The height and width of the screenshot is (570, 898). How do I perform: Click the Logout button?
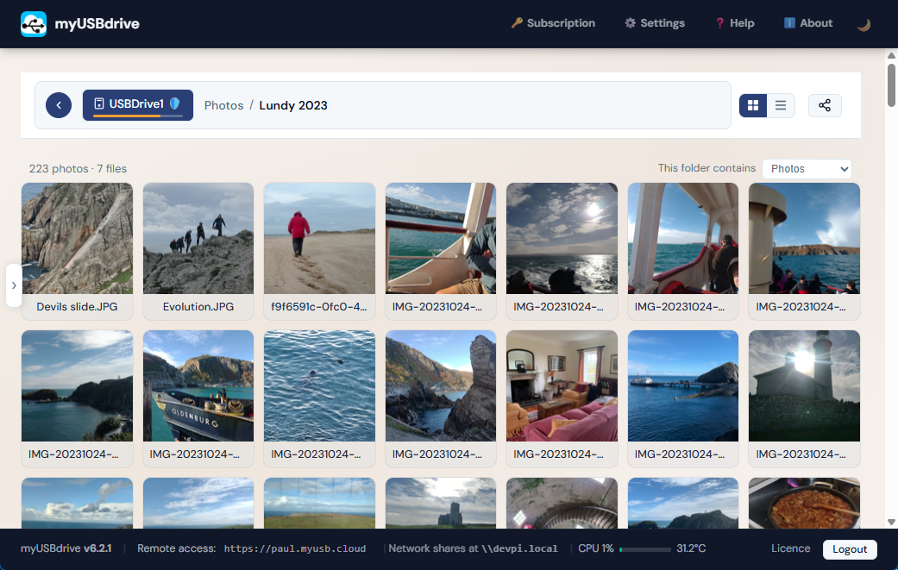point(850,549)
